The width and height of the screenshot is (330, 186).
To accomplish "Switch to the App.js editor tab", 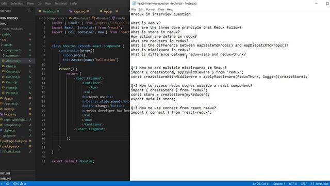I will 109,11.
